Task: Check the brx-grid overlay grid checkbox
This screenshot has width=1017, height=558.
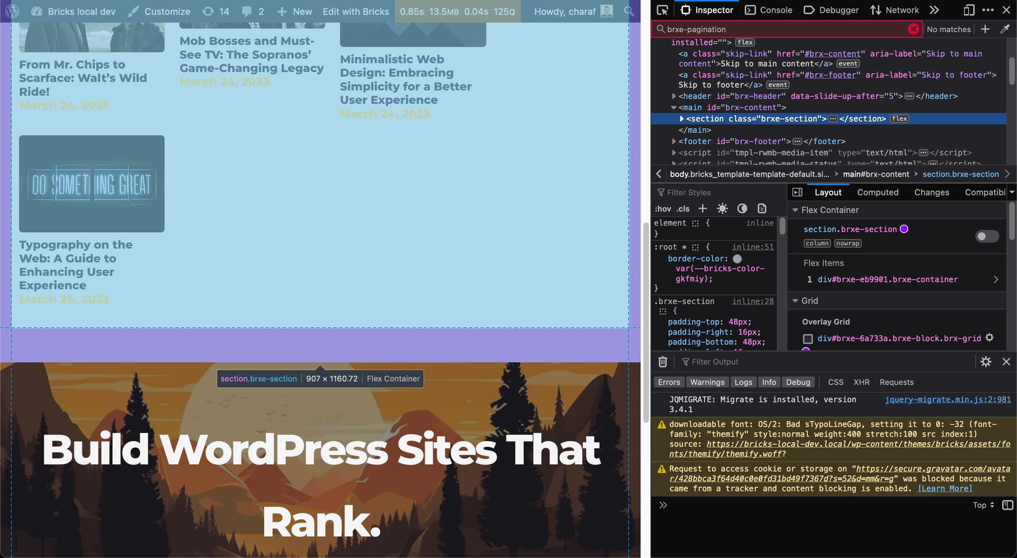Action: pos(808,339)
